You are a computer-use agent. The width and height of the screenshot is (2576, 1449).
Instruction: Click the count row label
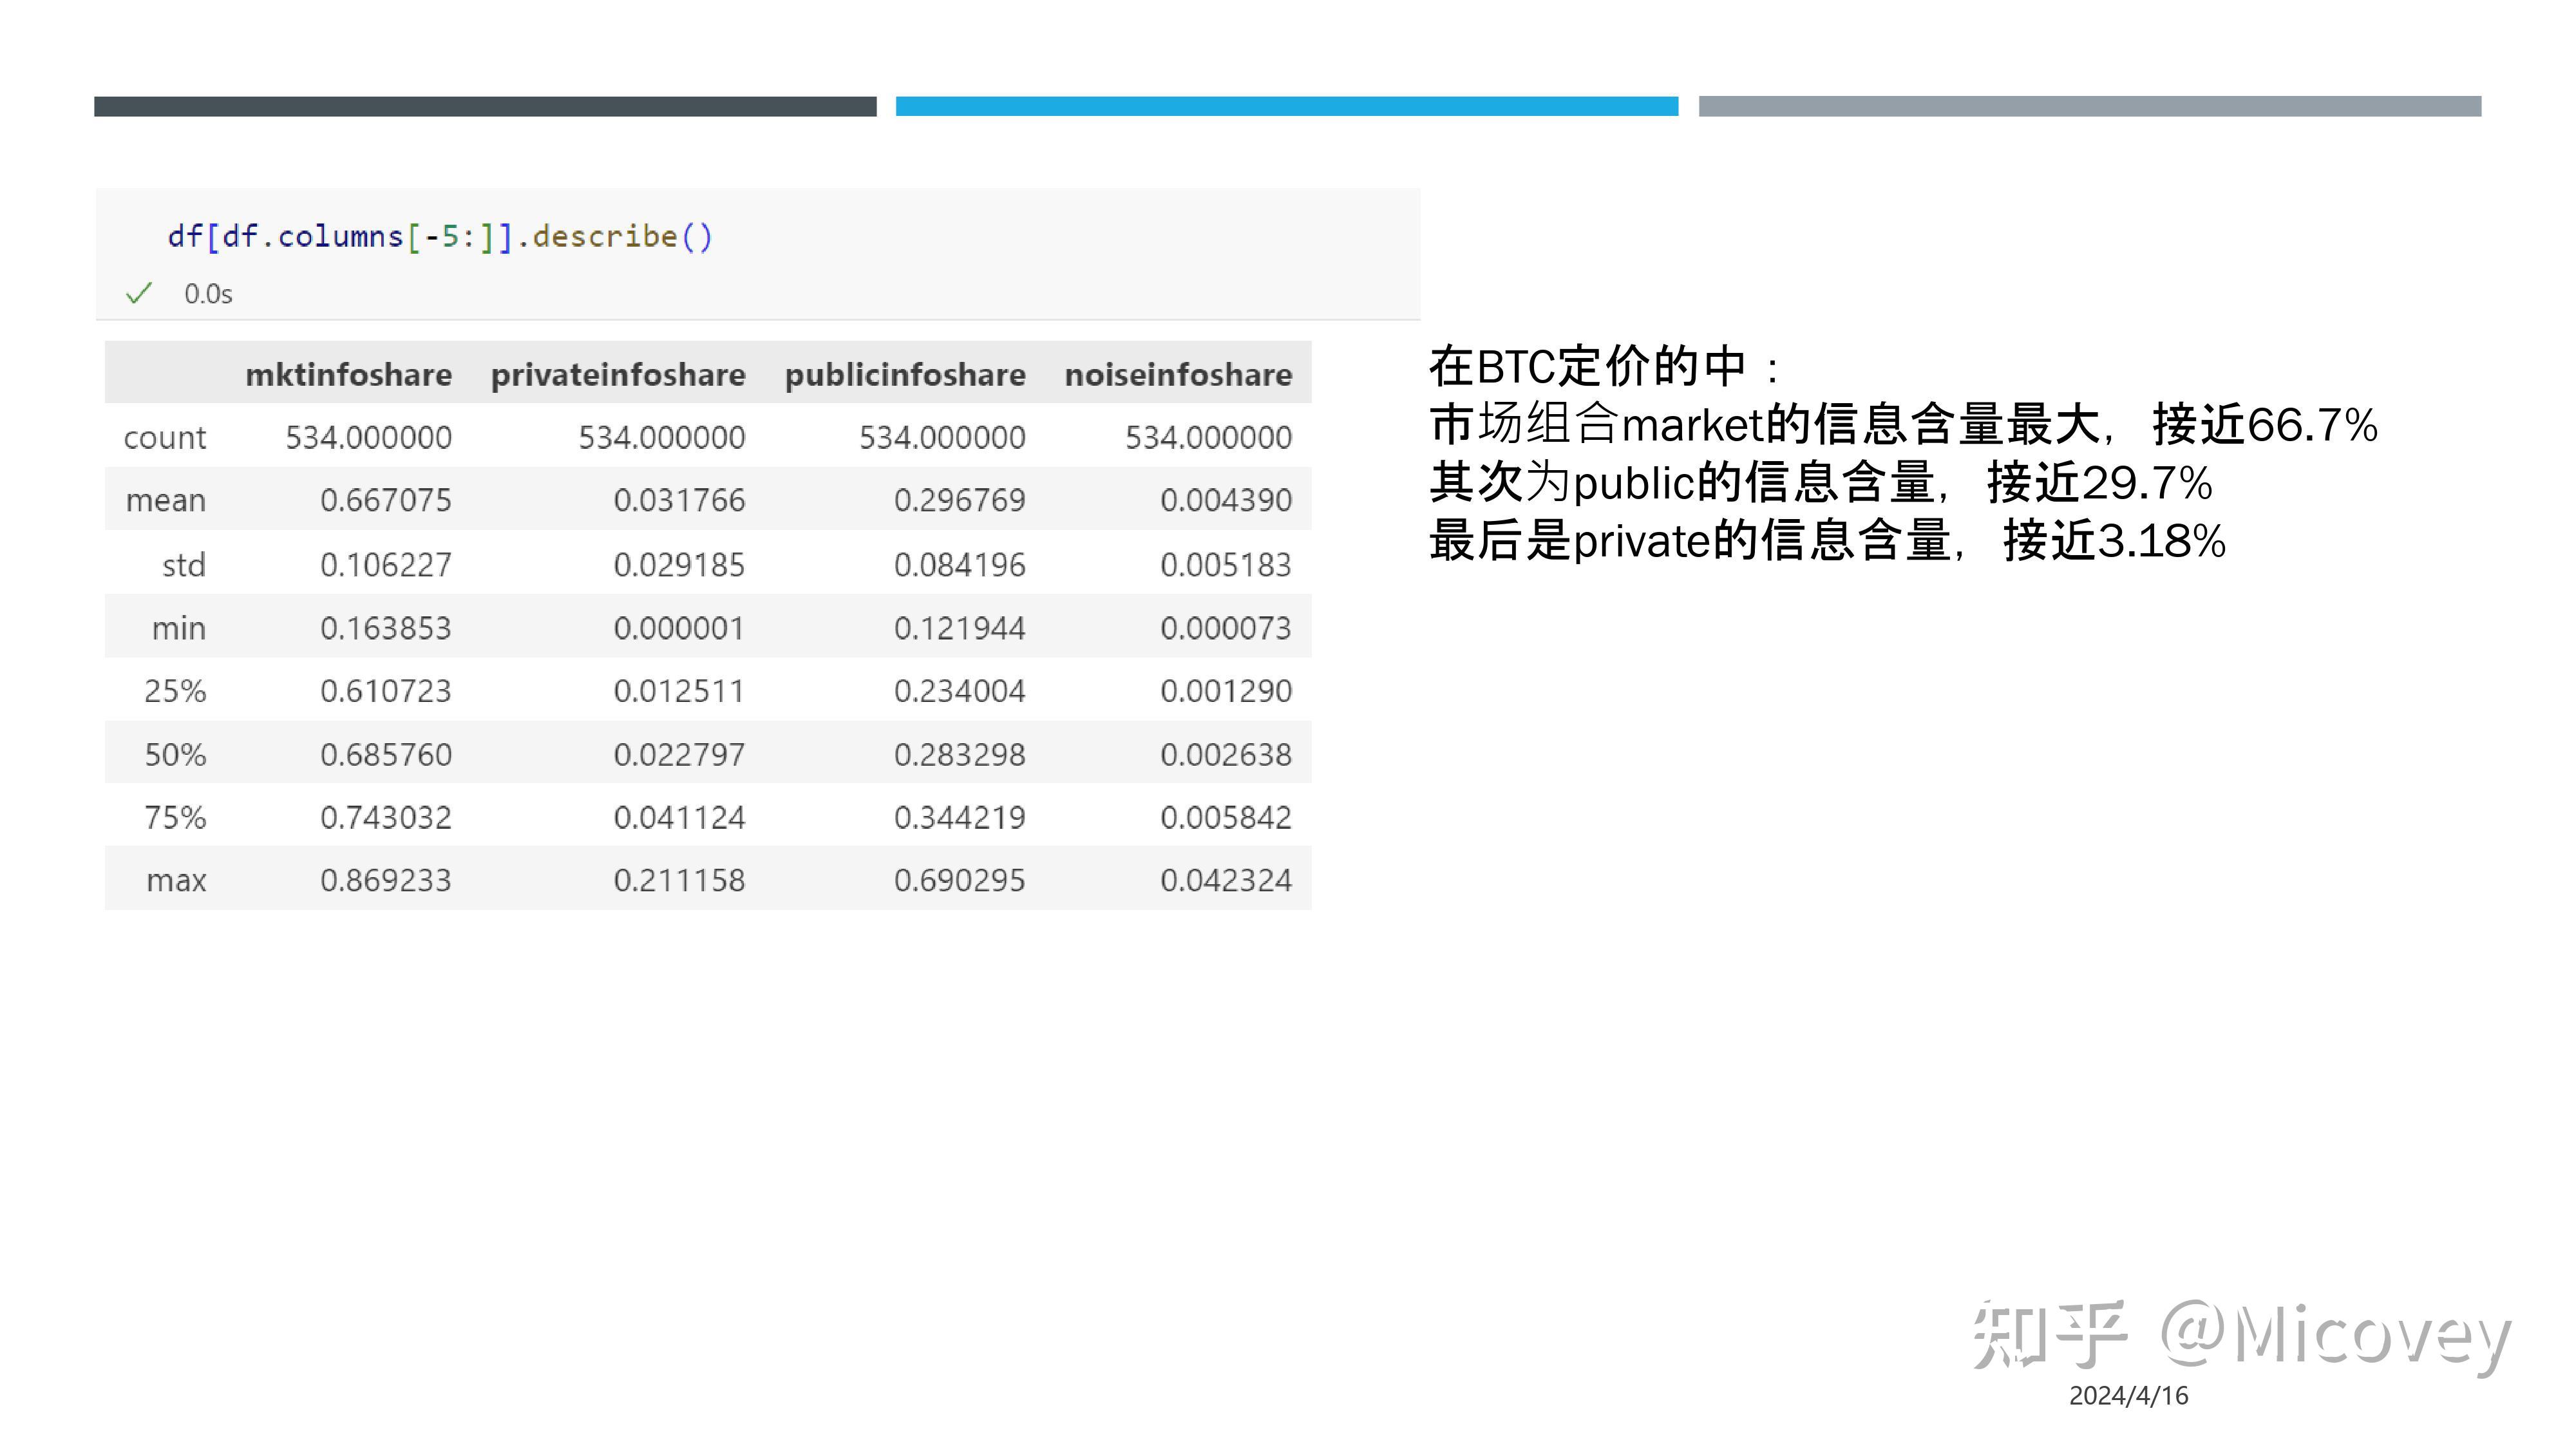pyautogui.click(x=165, y=438)
